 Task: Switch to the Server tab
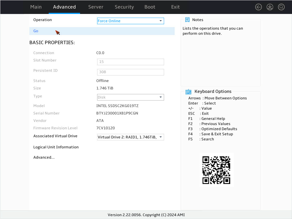coord(96,7)
